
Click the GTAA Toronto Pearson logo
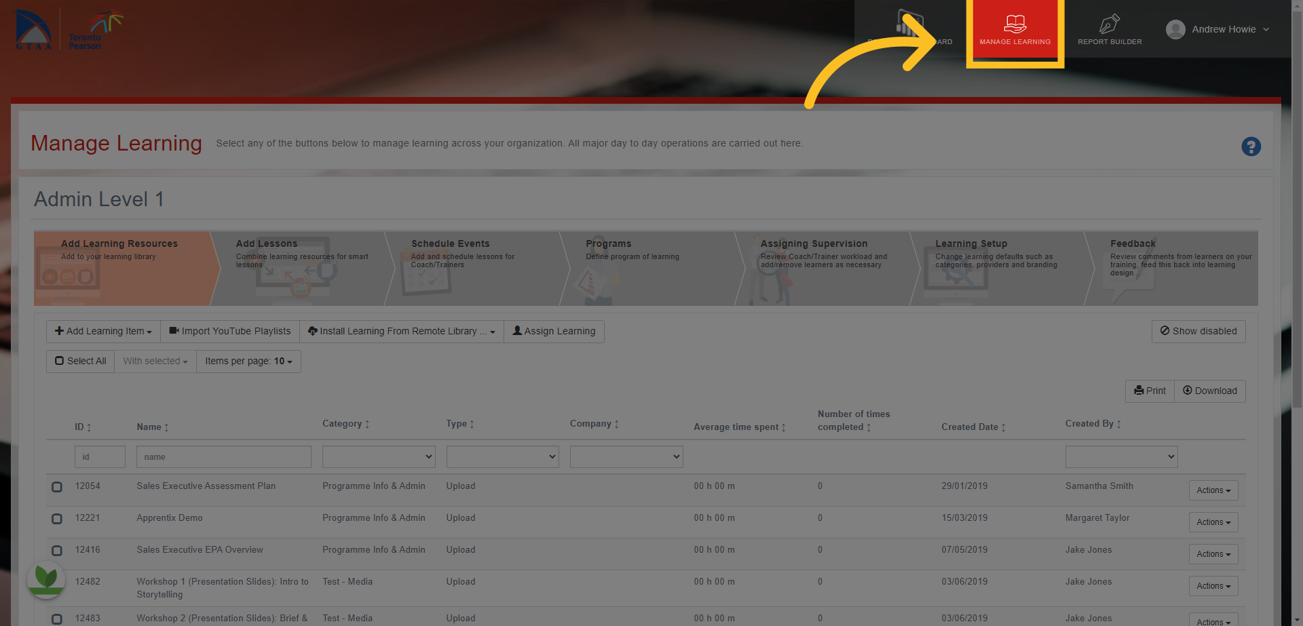pos(69,29)
